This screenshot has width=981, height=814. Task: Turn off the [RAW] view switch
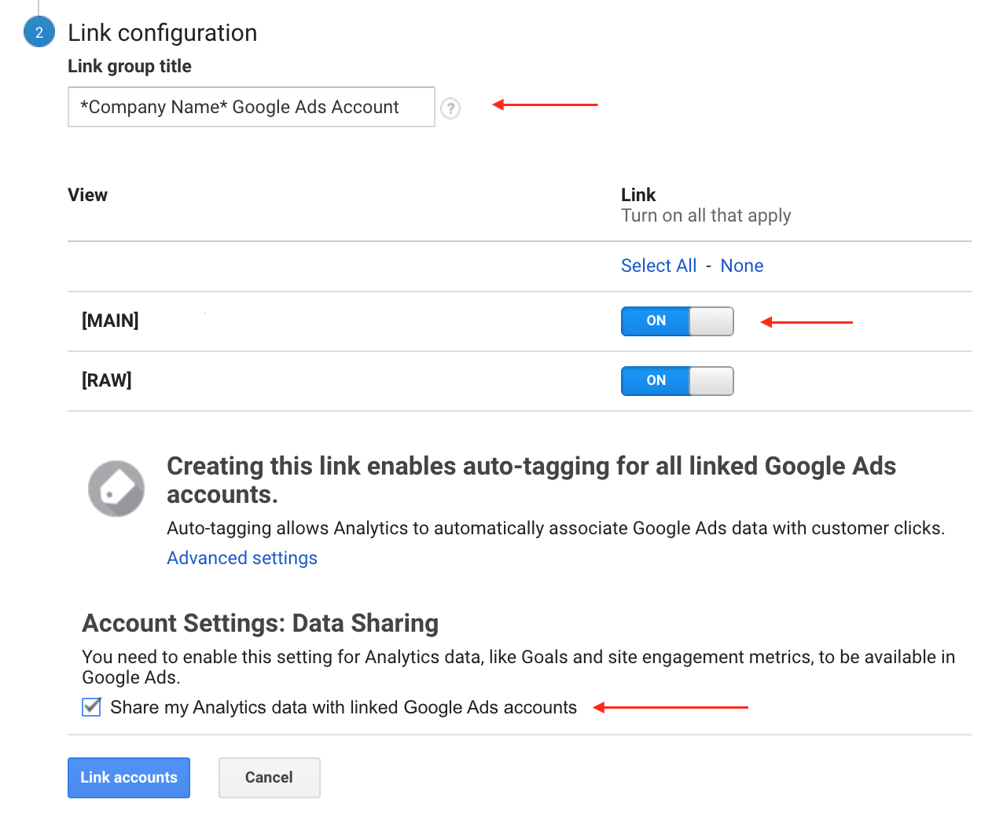pyautogui.click(x=677, y=381)
